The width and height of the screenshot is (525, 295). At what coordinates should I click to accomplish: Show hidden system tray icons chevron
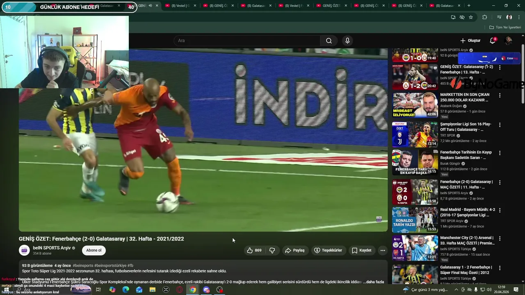coord(456,290)
